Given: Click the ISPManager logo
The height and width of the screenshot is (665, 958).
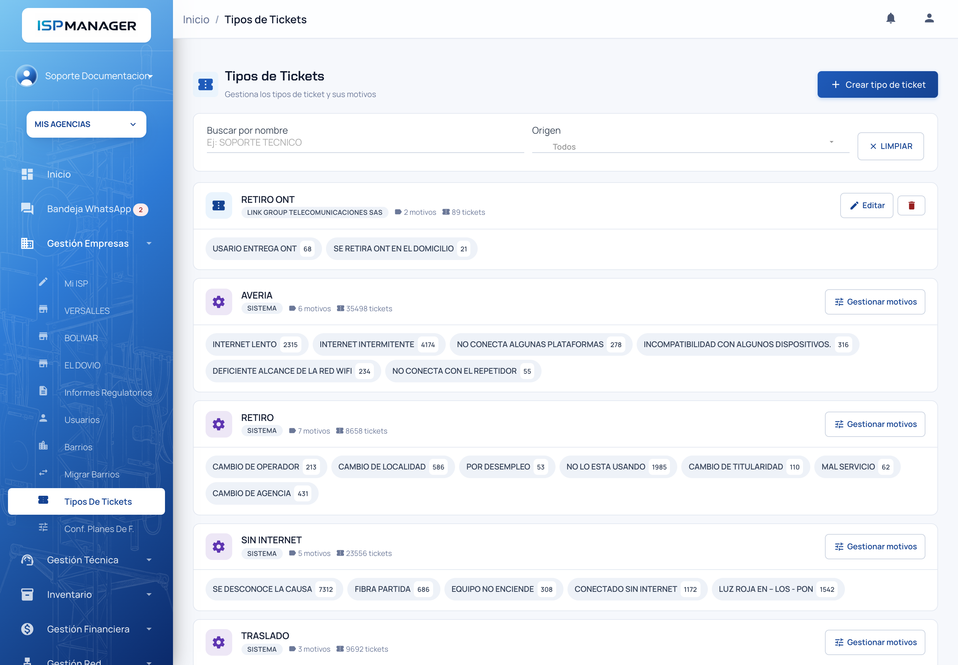Looking at the screenshot, I should (86, 25).
